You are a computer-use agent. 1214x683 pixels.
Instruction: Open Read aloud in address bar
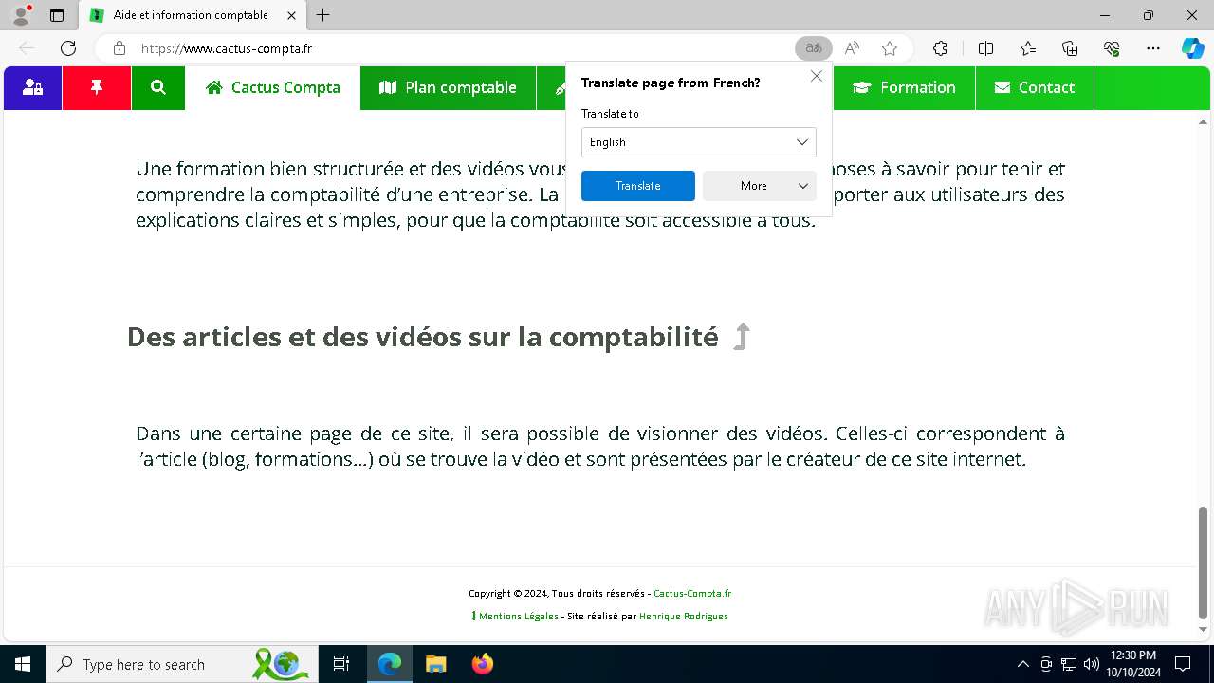[x=852, y=48]
